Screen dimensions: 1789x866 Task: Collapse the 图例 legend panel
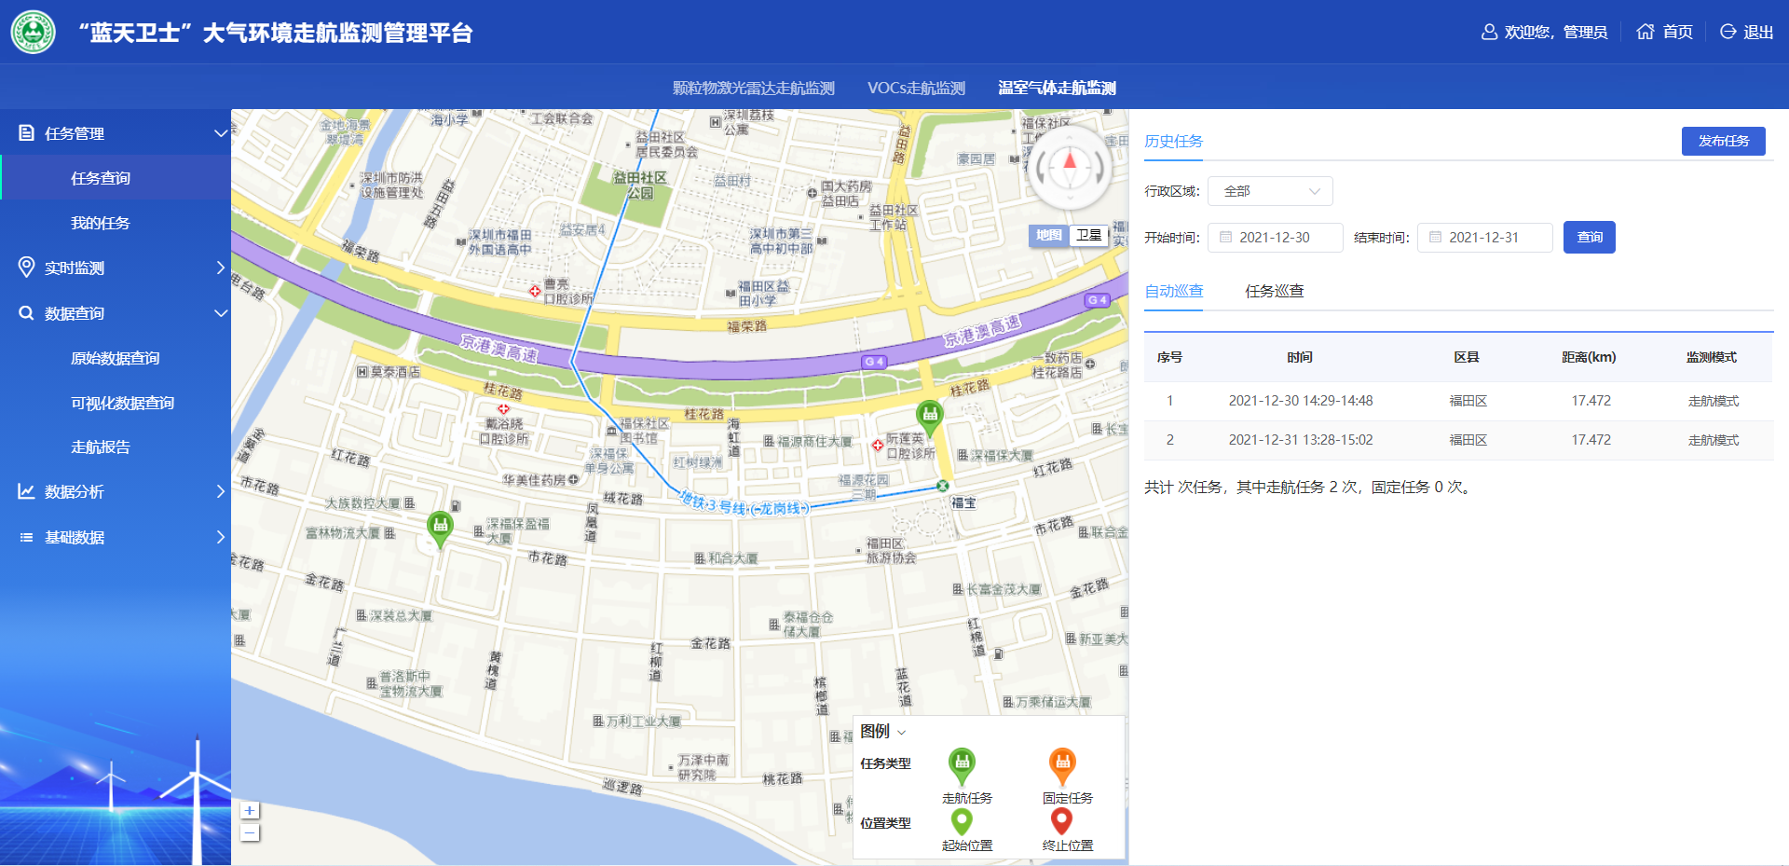pos(901,733)
